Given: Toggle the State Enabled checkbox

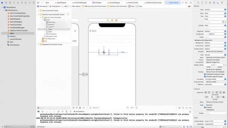Looking at the screenshot, I should [x=205, y=107].
